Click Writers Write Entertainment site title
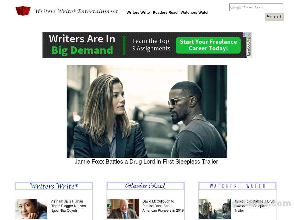294x220 pixels. [x=76, y=11]
